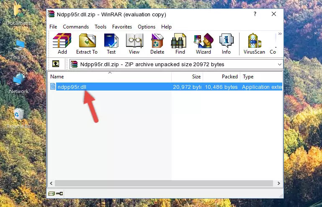Click the disk drive status bar icon
The image size is (322, 207).
pyautogui.click(x=52, y=194)
